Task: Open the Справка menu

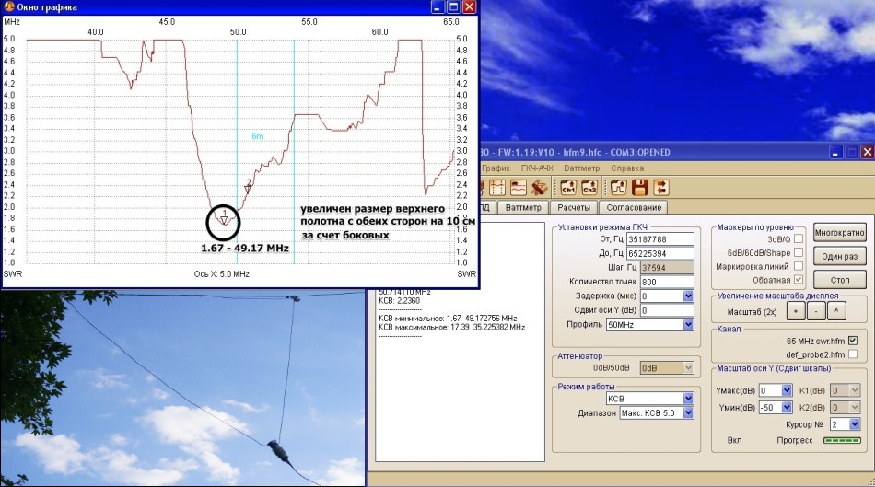Action: pyautogui.click(x=627, y=168)
